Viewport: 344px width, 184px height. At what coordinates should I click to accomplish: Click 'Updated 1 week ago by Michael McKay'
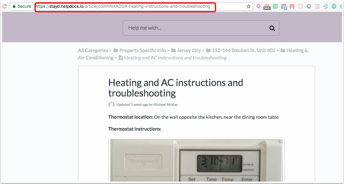[147, 105]
